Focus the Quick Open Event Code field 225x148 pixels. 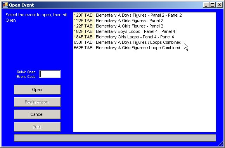point(50,74)
